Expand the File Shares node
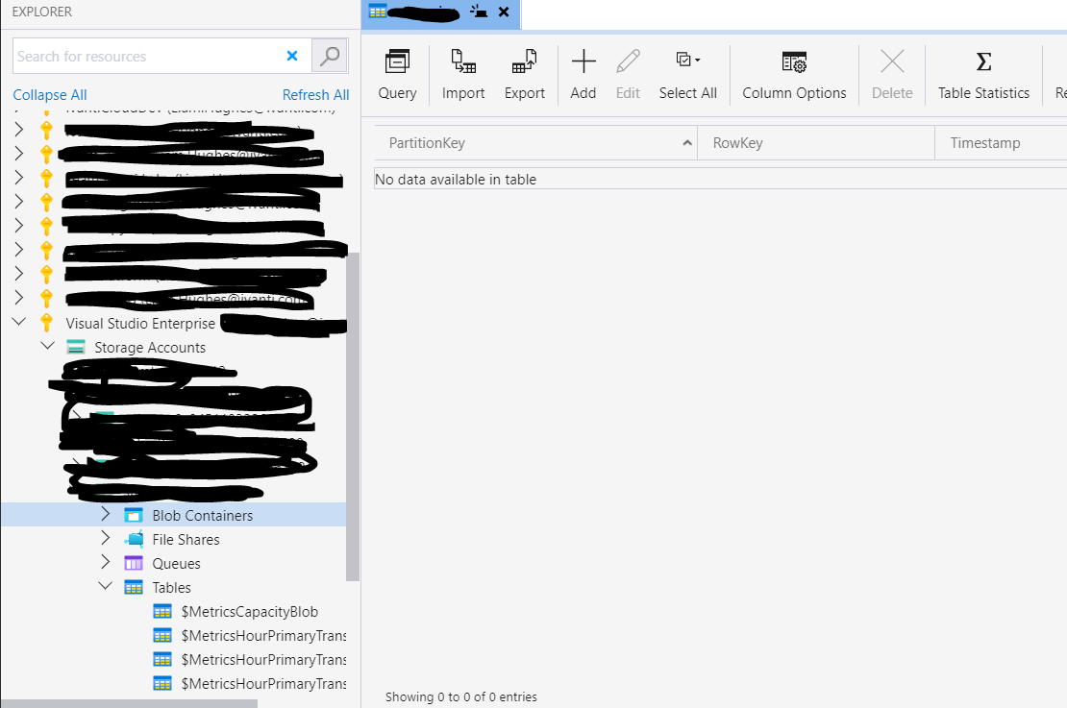 tap(106, 539)
